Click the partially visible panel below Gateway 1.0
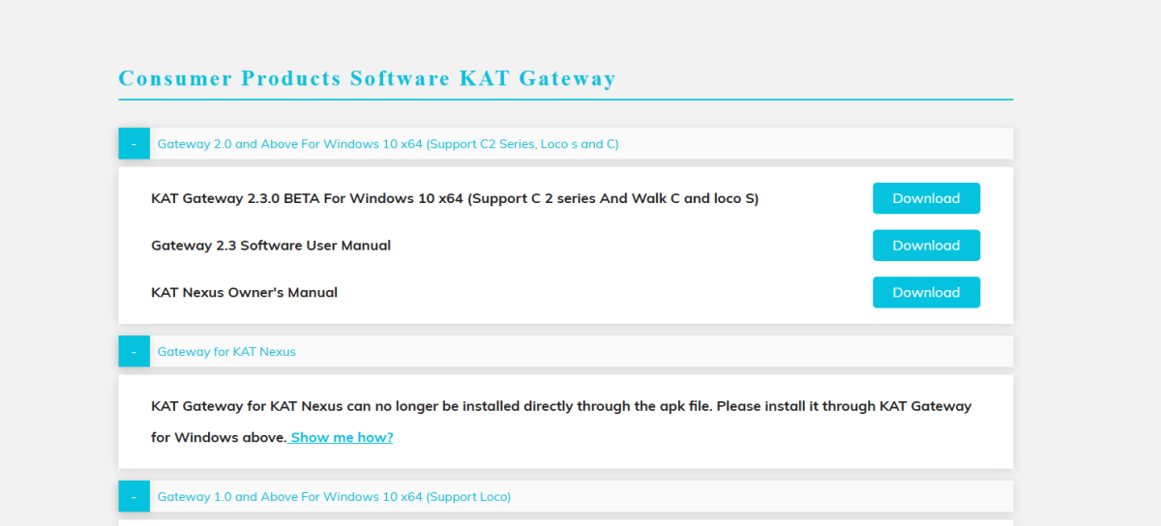Image resolution: width=1161 pixels, height=526 pixels. pos(566,523)
